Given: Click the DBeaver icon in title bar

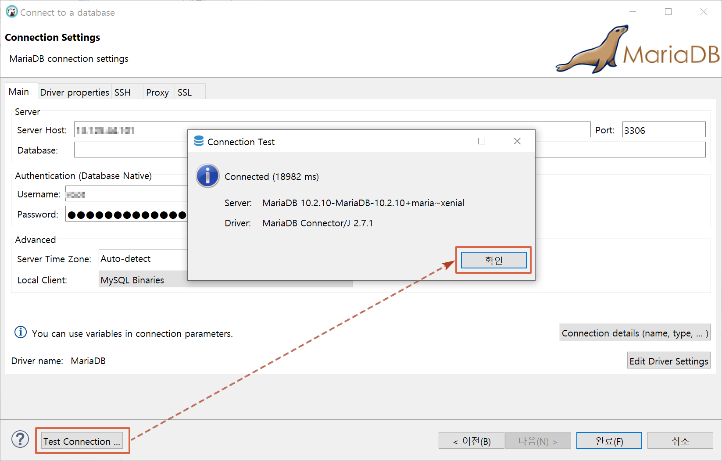Looking at the screenshot, I should (11, 12).
